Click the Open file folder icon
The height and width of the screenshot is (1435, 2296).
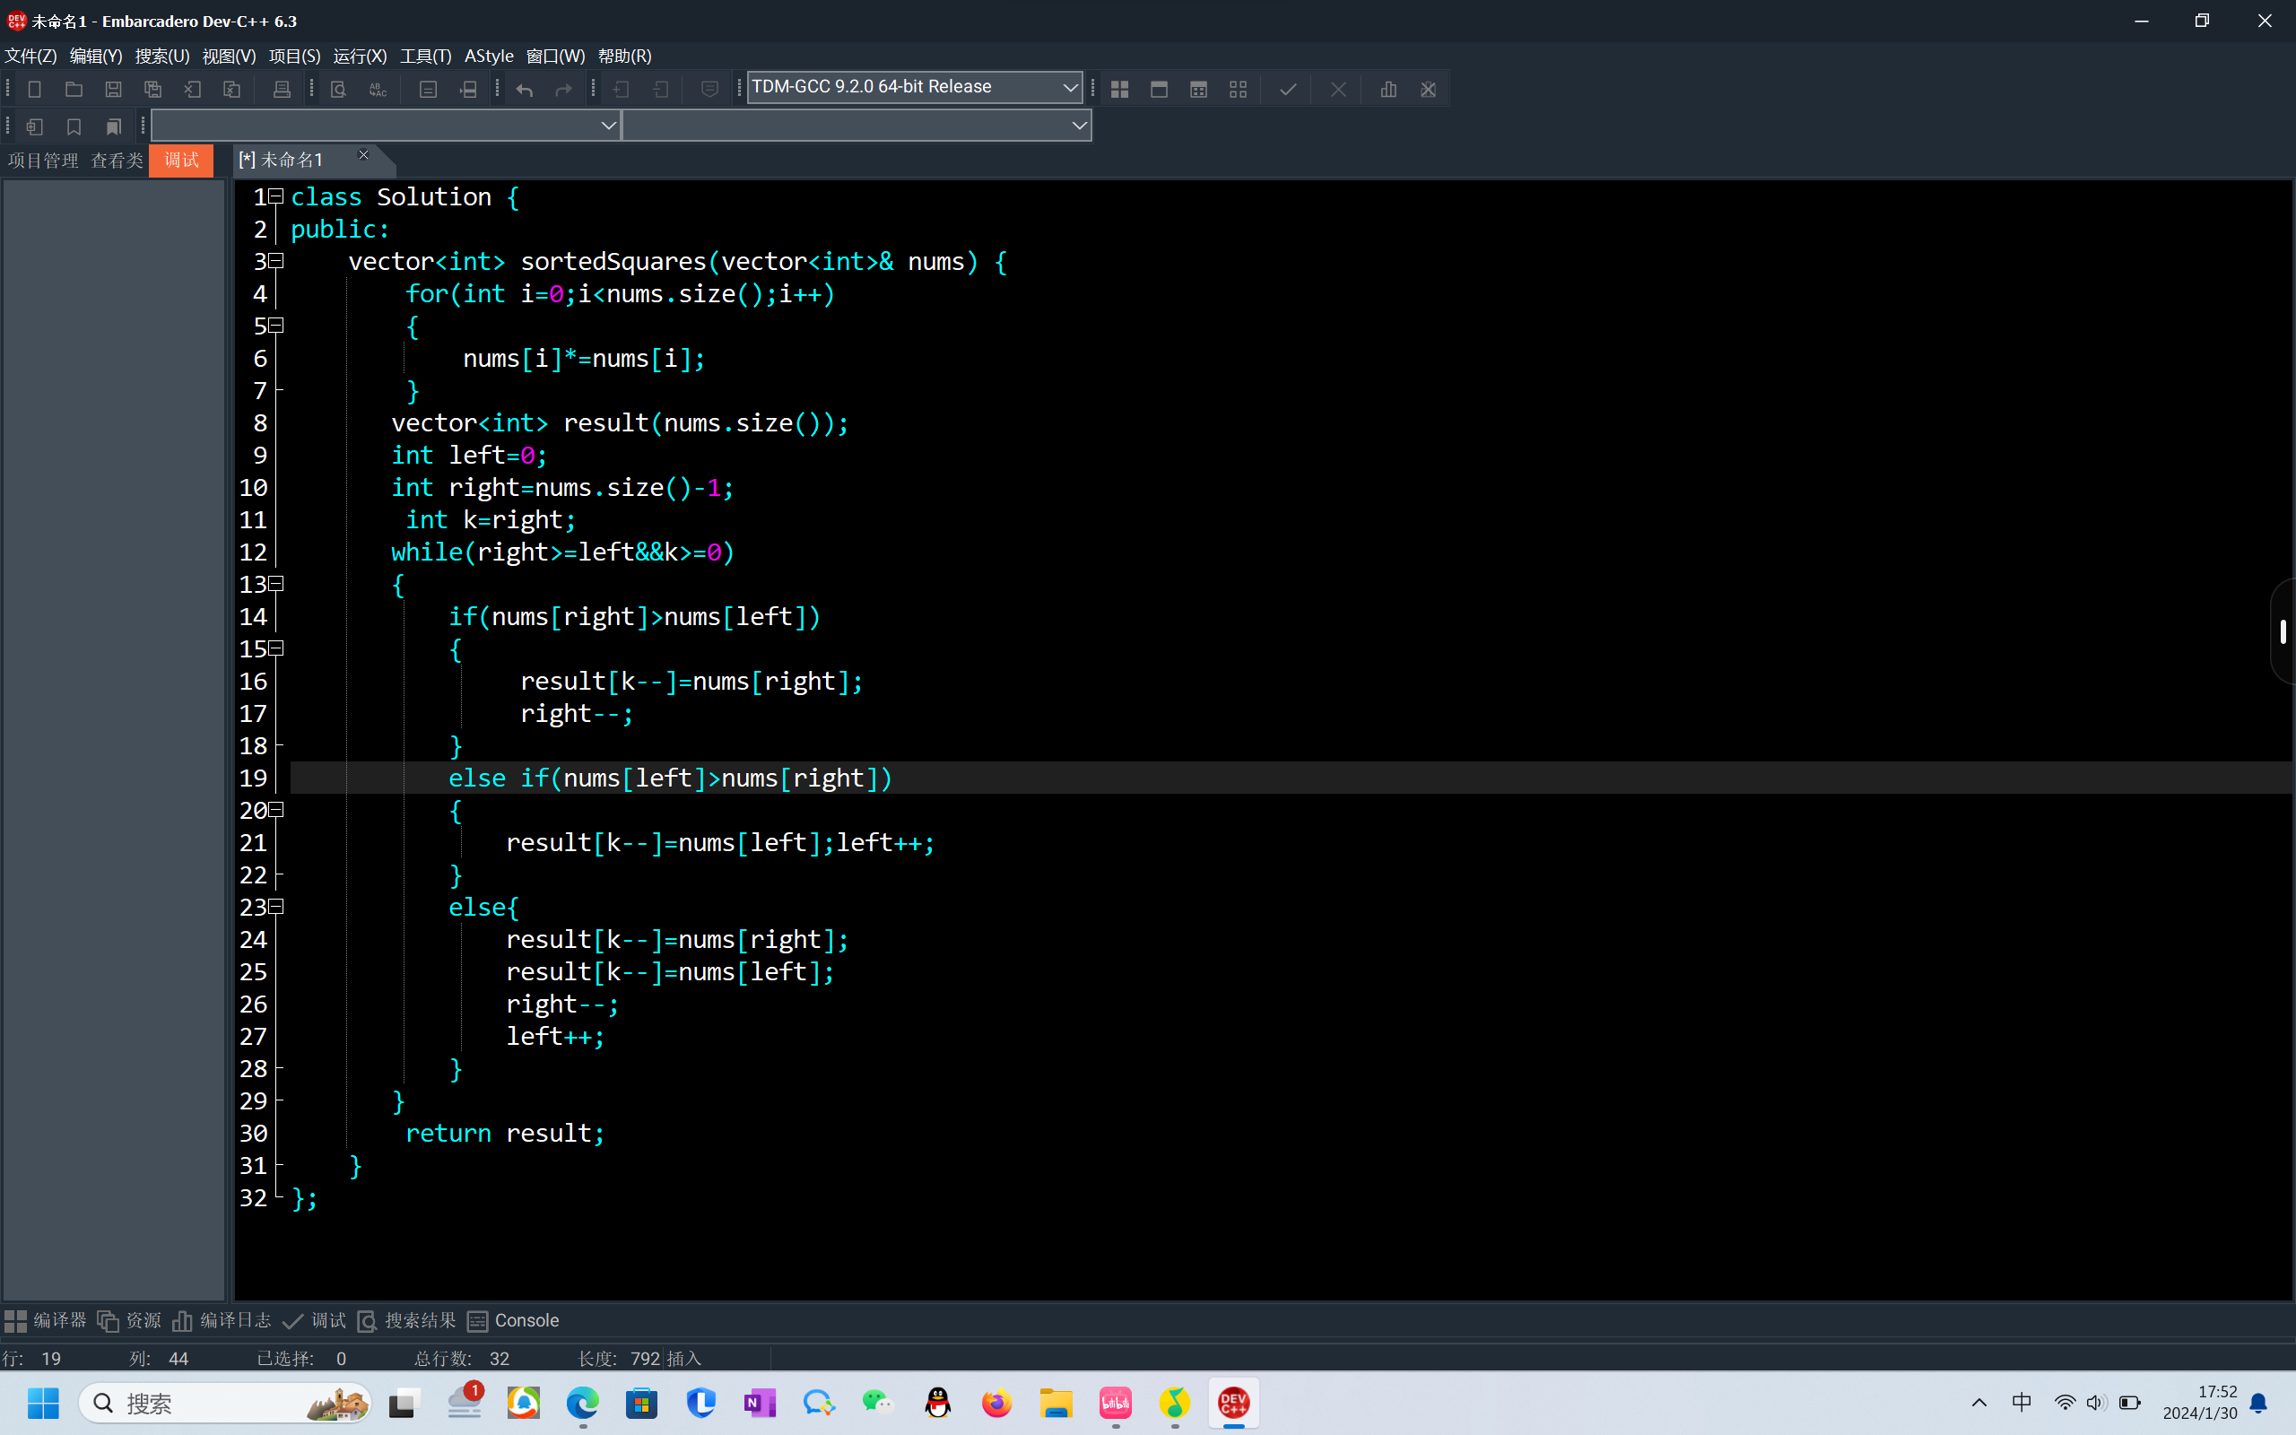pyautogui.click(x=74, y=89)
